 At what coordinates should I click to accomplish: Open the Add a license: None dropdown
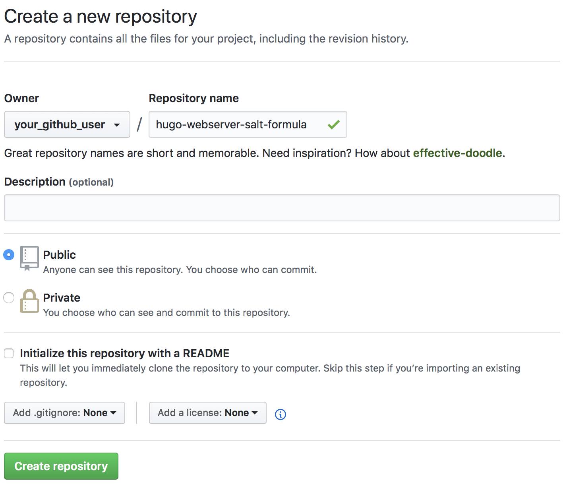[x=207, y=413]
